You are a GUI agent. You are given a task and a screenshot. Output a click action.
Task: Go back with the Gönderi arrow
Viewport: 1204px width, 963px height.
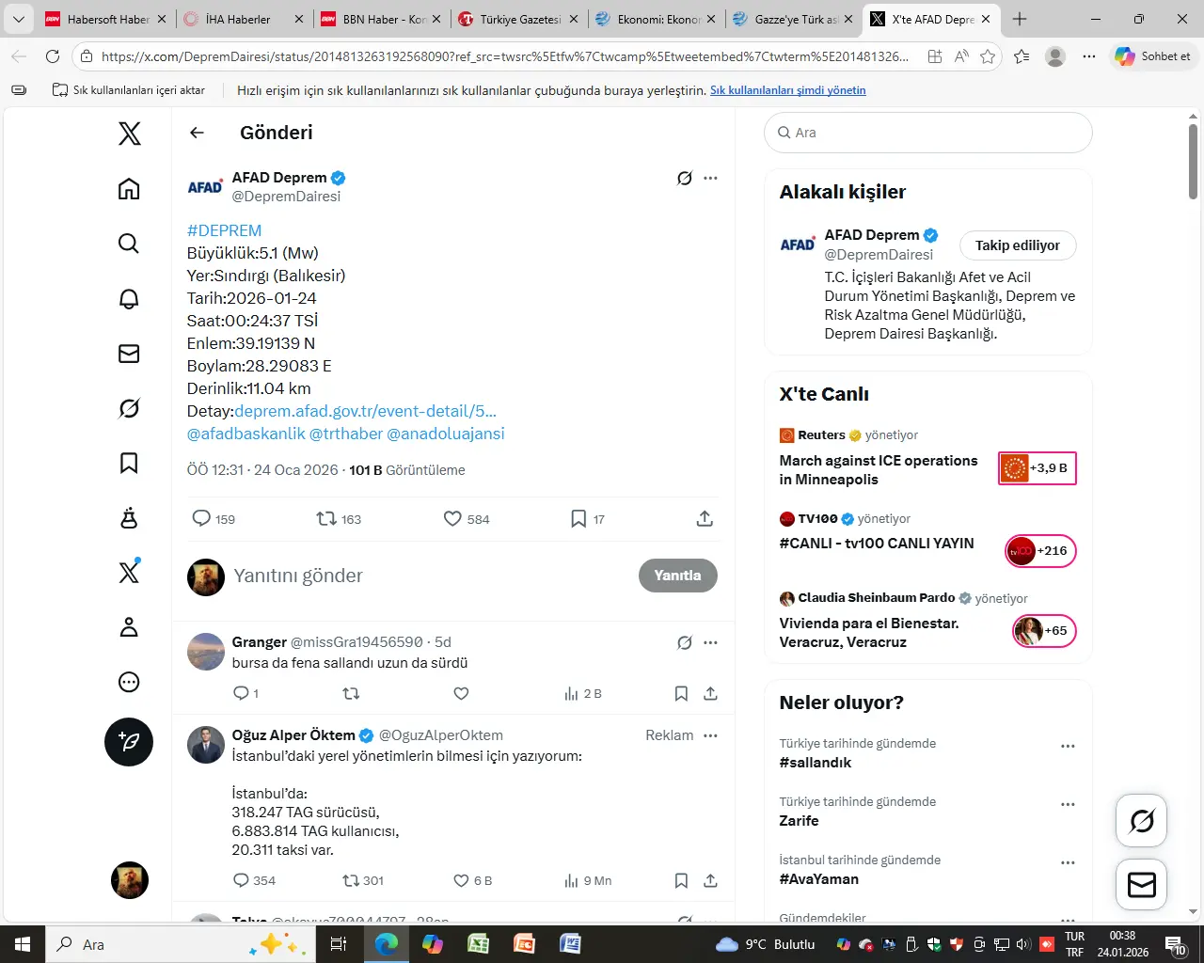click(197, 133)
